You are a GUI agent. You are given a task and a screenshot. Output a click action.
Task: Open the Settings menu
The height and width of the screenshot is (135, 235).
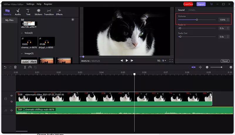(30, 4)
